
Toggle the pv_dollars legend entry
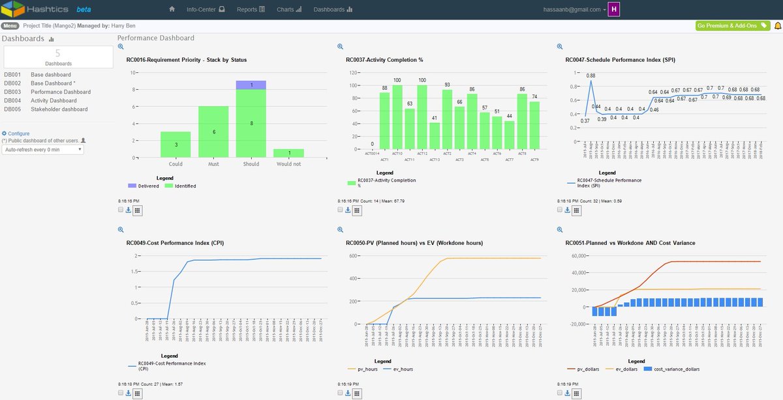click(583, 369)
